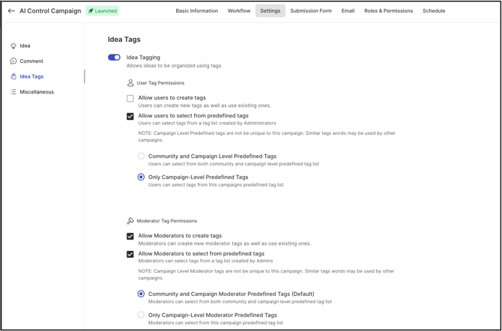Viewport: 502px width, 331px height.
Task: Uncheck Allow Moderators to create tags
Action: [x=130, y=236]
